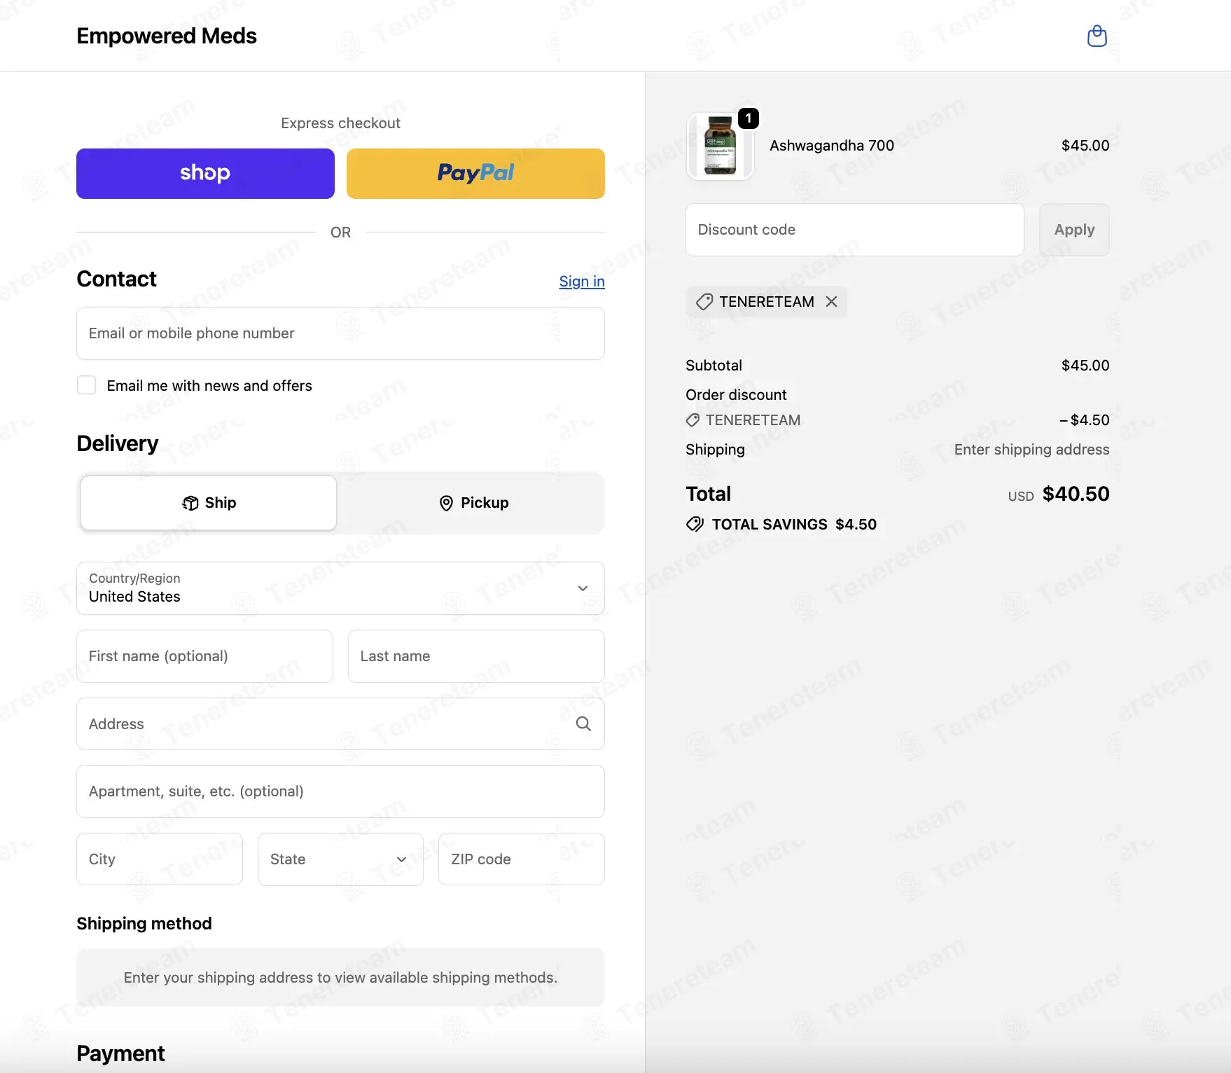
Task: Click the Enter shipping address text
Action: pyautogui.click(x=1031, y=450)
